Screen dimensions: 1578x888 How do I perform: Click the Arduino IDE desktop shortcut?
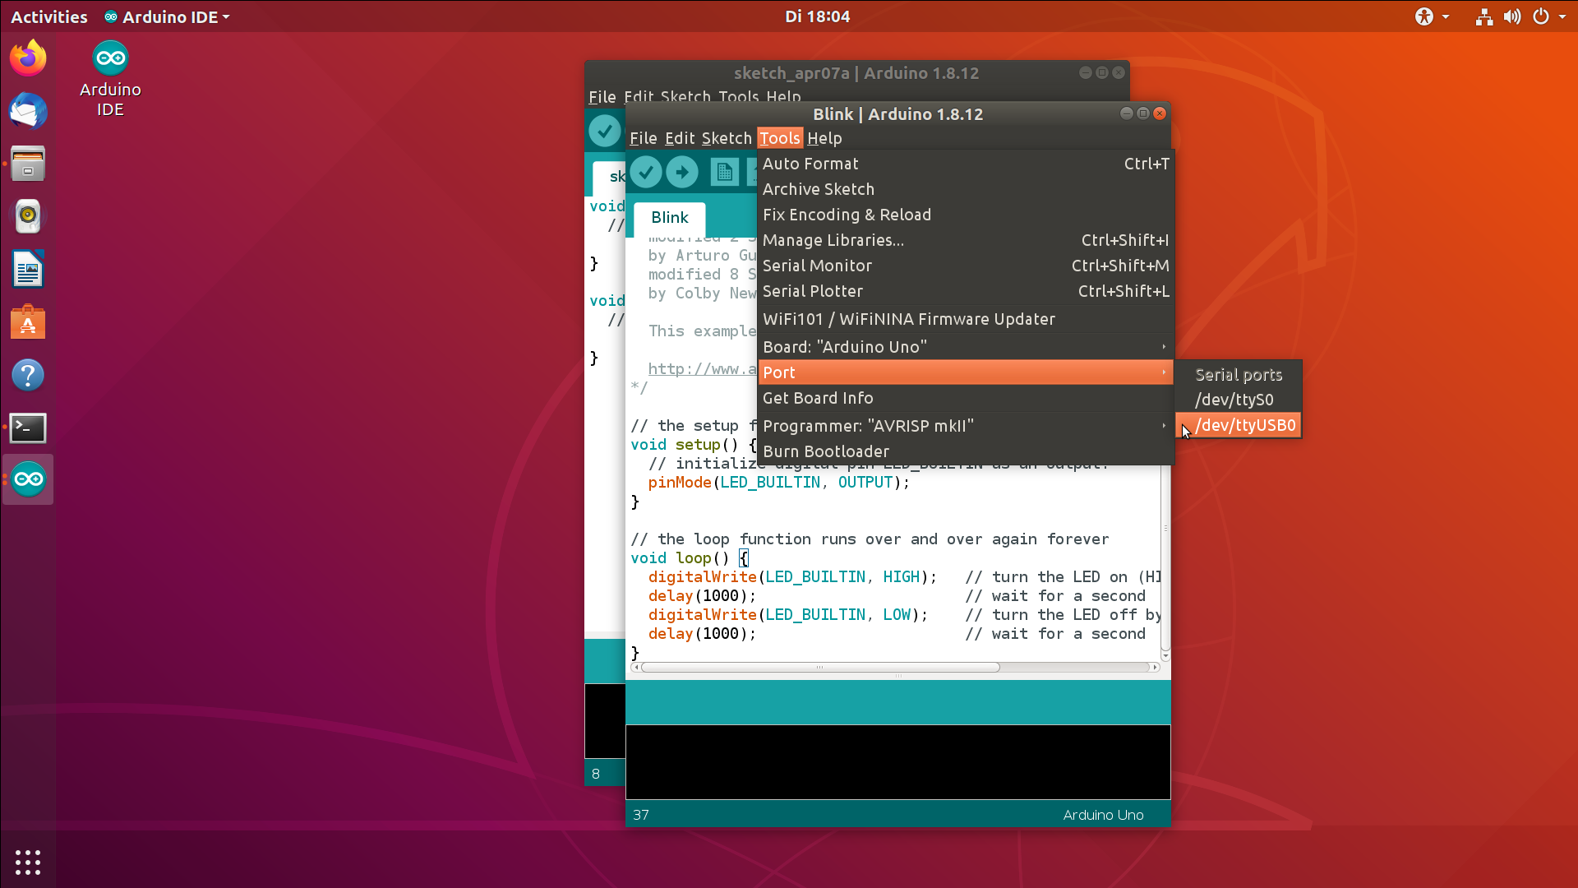[110, 79]
